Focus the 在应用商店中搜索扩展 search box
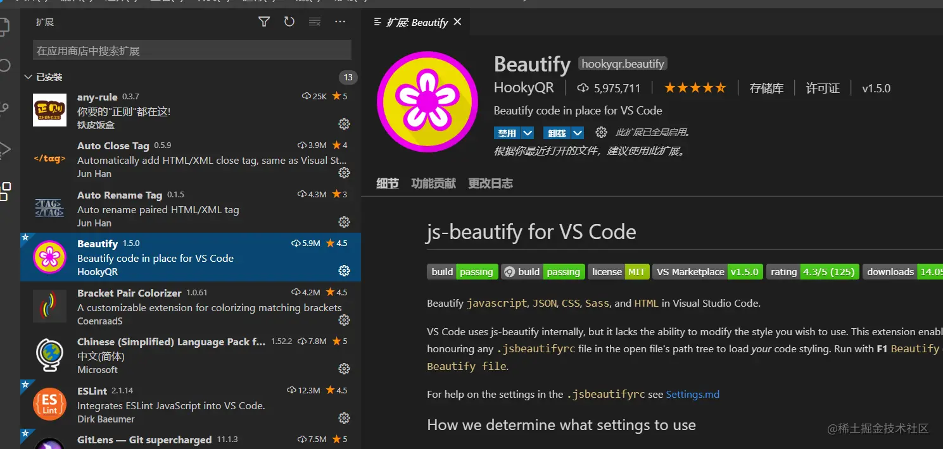The width and height of the screenshot is (943, 449). pyautogui.click(x=192, y=51)
